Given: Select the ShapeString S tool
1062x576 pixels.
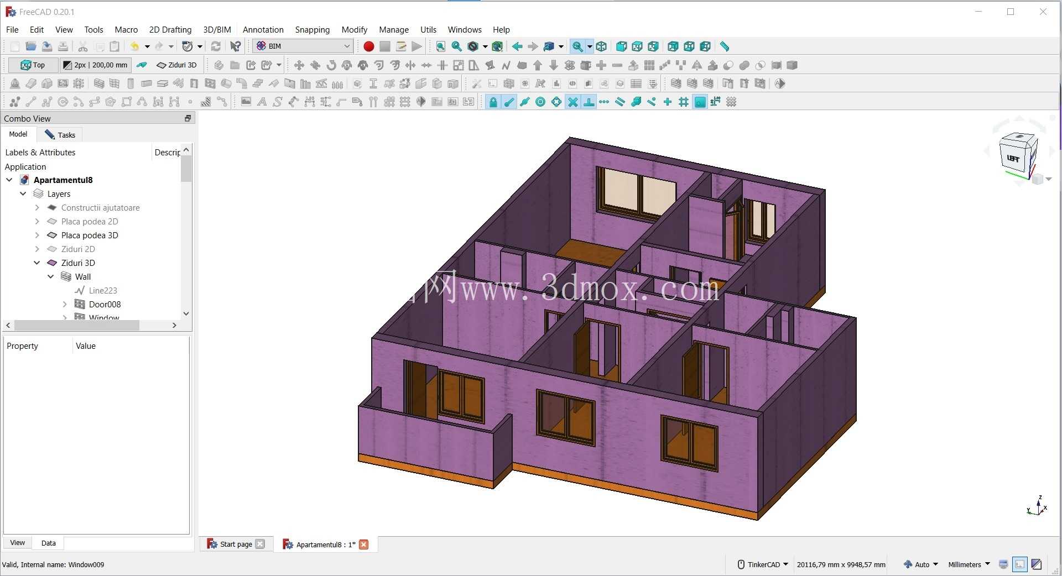Looking at the screenshot, I should pyautogui.click(x=278, y=102).
